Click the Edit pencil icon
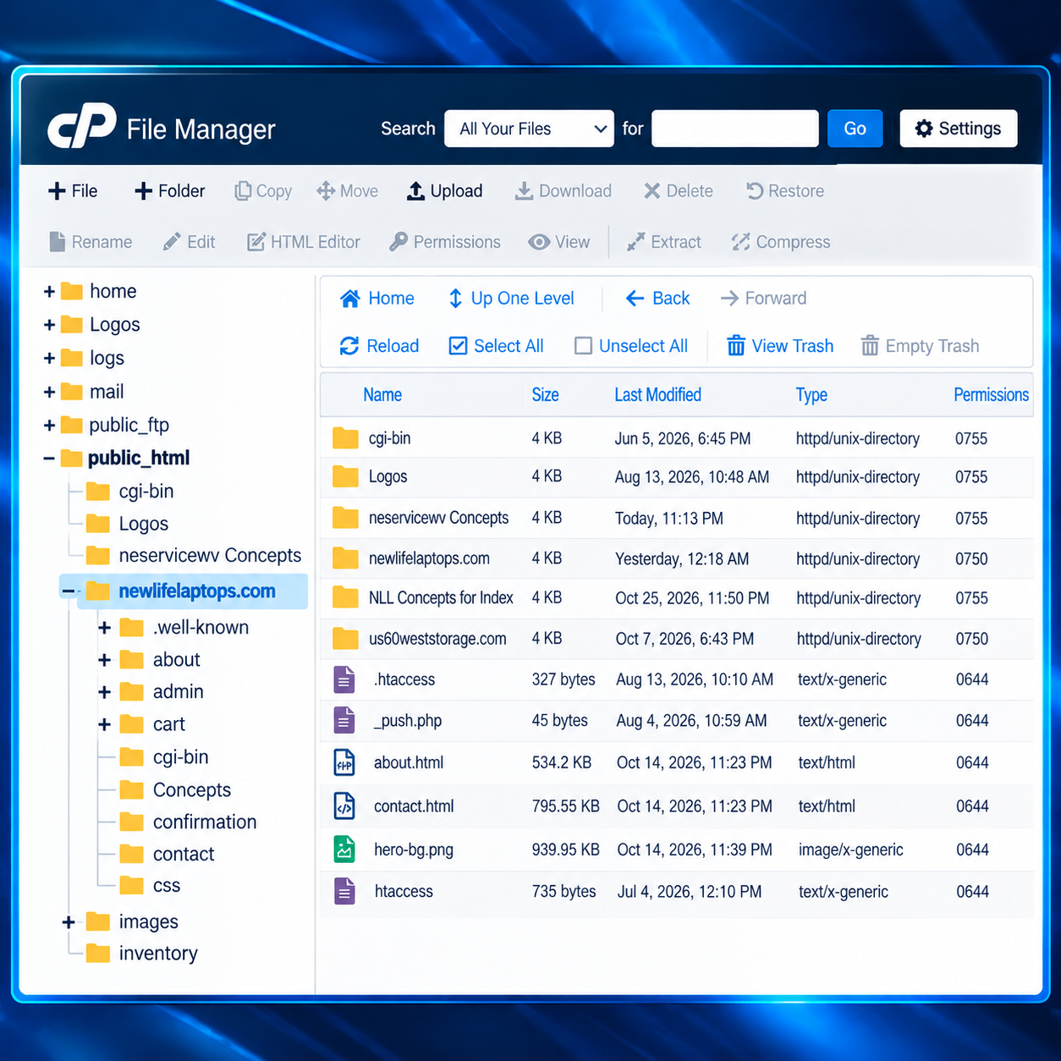This screenshot has height=1061, width=1061. point(172,242)
